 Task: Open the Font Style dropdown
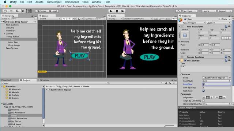pos(216,81)
